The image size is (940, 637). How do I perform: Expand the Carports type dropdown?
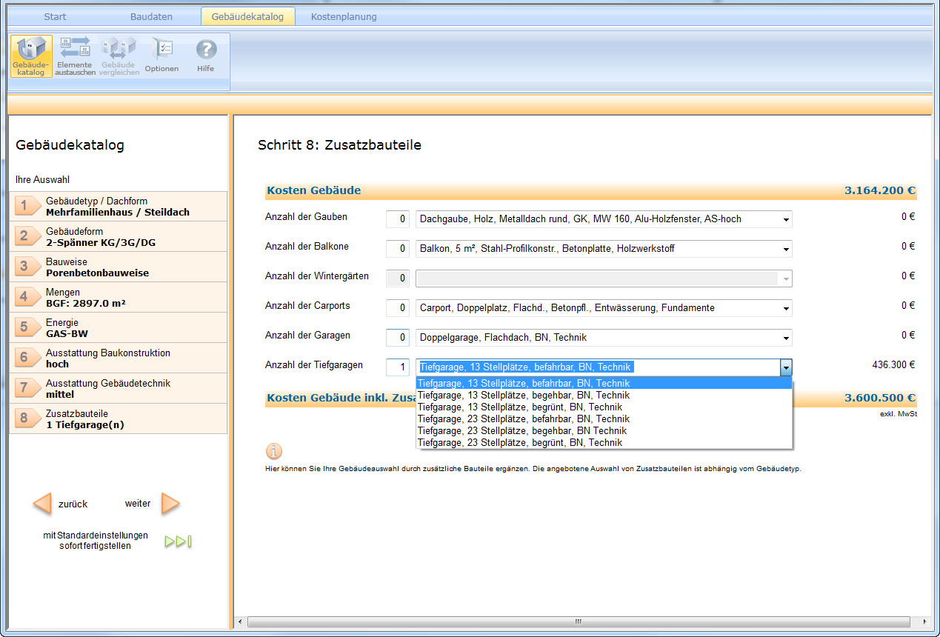[785, 308]
